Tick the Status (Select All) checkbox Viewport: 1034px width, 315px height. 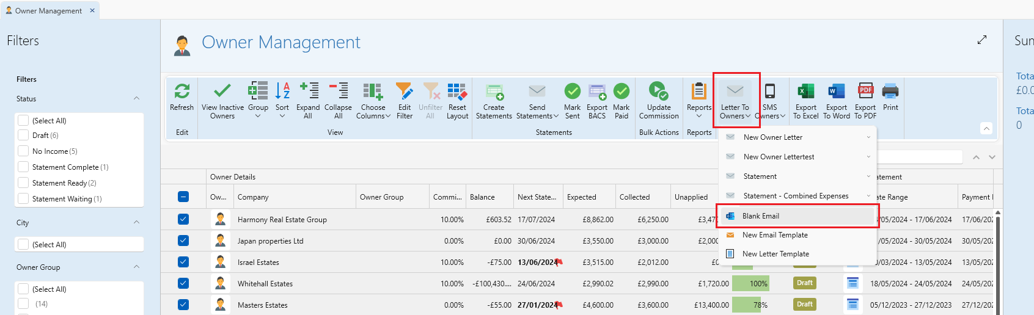point(23,120)
